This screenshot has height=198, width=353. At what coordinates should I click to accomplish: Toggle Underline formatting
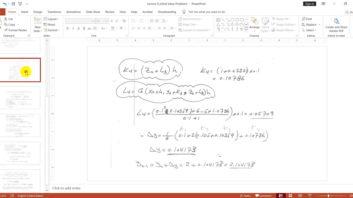tap(79, 28)
